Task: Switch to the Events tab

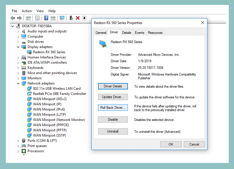Action: click(x=139, y=33)
